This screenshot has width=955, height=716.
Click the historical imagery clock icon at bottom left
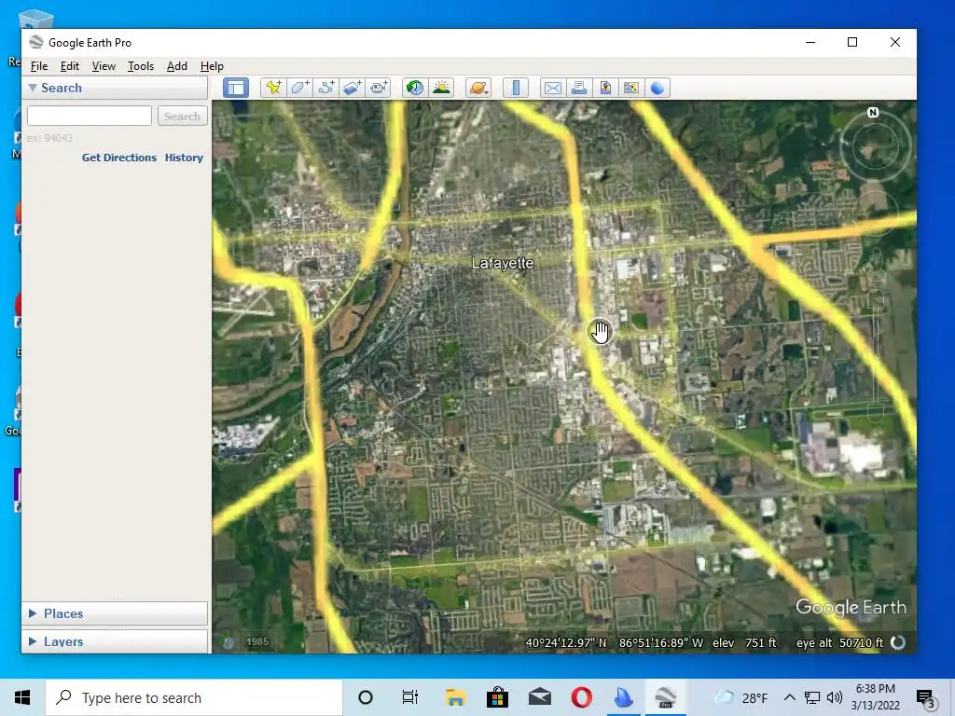tap(229, 642)
